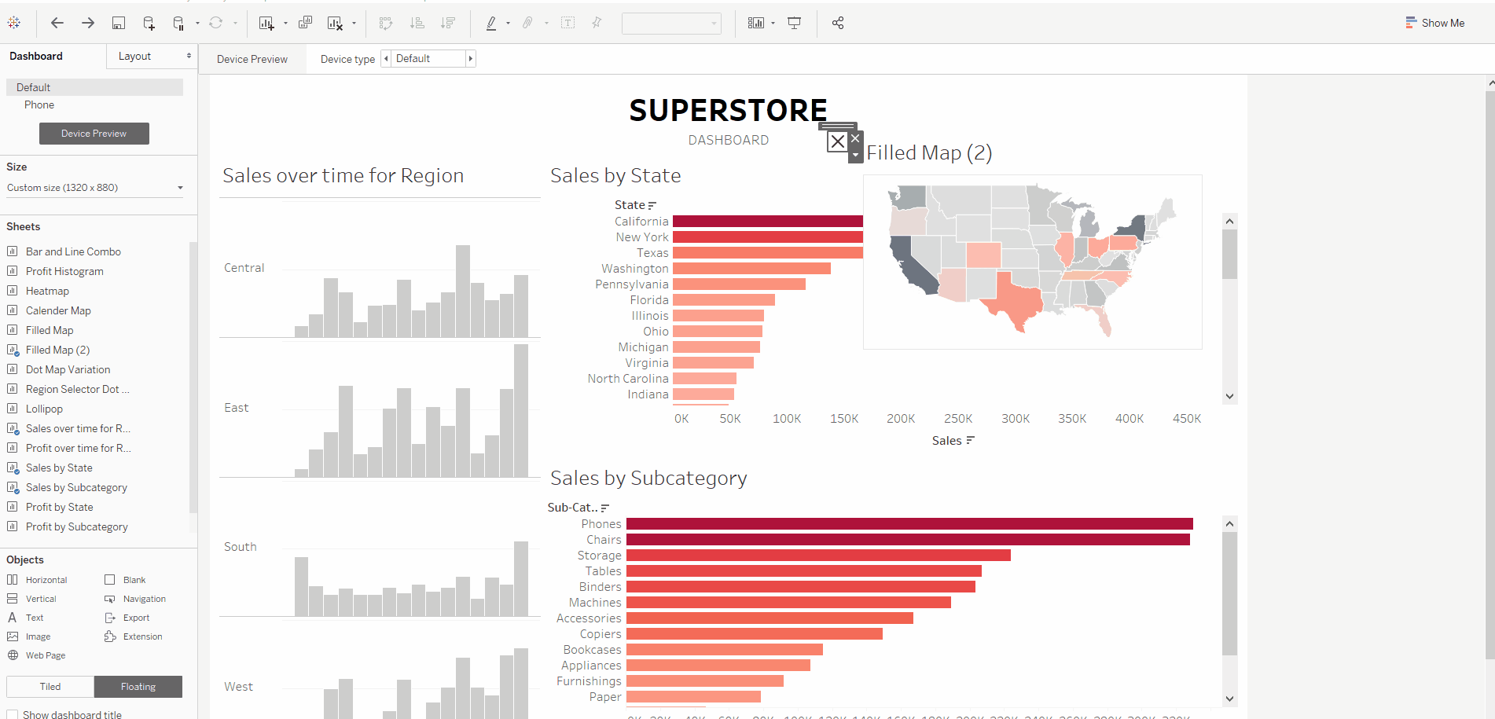Open the Dashboard pane tab

pos(36,57)
